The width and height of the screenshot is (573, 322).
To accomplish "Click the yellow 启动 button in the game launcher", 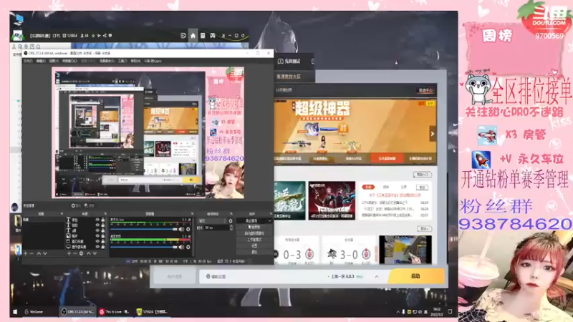I will [416, 276].
